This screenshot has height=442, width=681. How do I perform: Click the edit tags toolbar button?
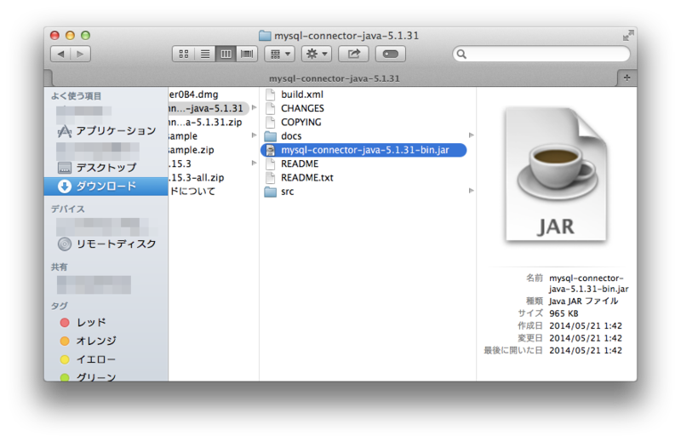coord(391,54)
